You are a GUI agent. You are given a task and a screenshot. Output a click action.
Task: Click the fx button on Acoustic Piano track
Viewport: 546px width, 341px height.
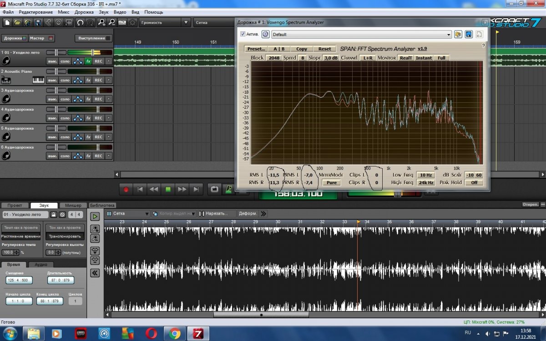pyautogui.click(x=88, y=80)
